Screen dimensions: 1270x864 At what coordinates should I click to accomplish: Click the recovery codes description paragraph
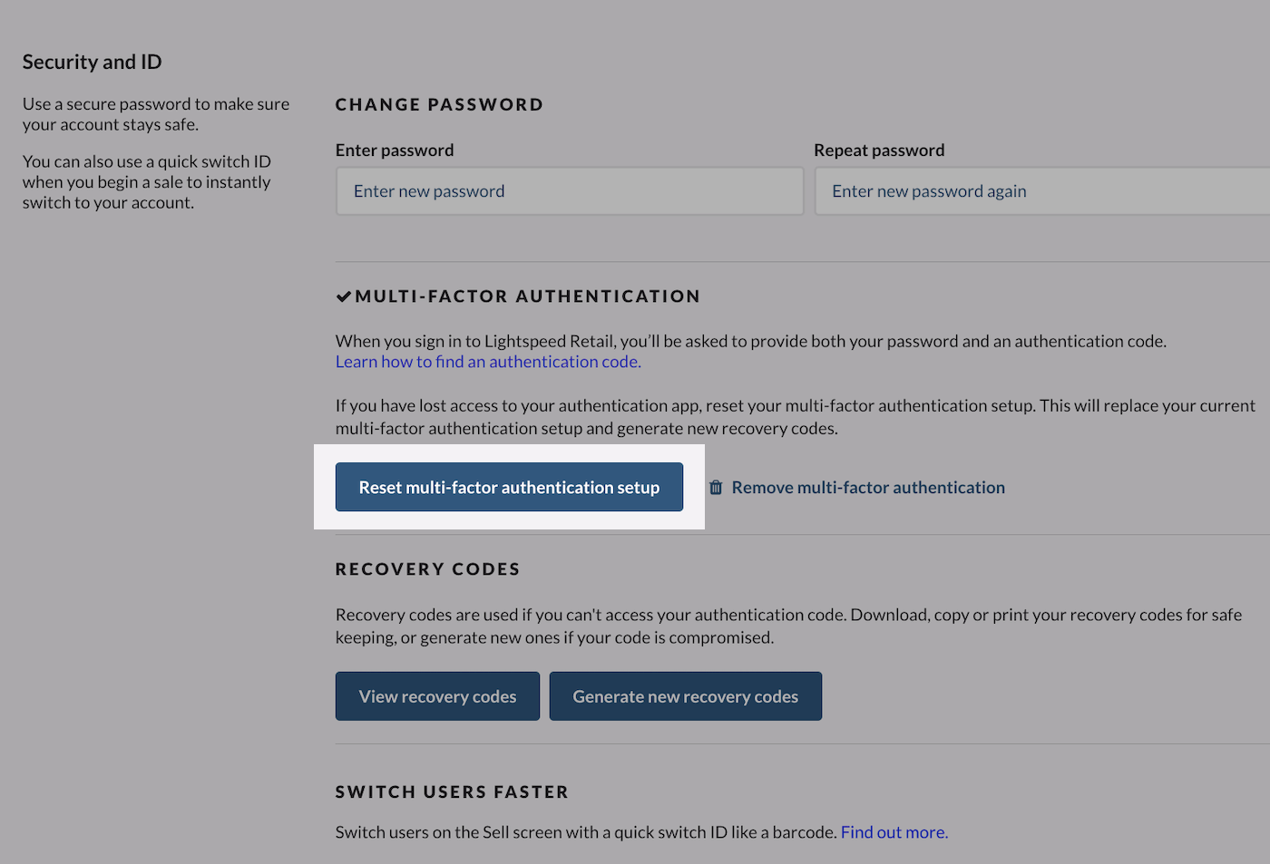click(787, 626)
